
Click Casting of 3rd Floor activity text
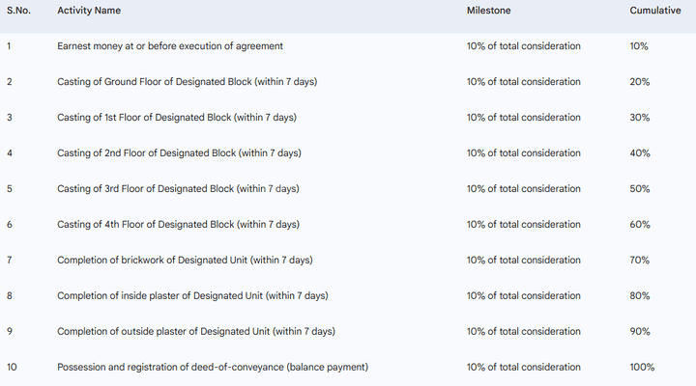tap(178, 189)
